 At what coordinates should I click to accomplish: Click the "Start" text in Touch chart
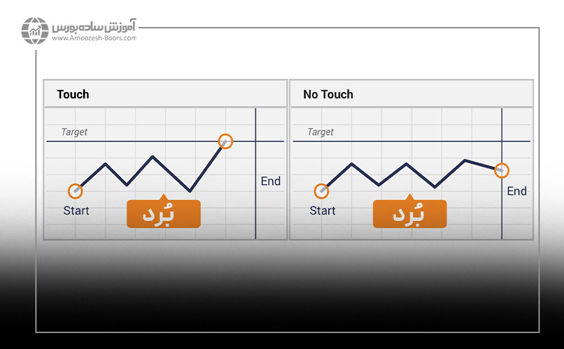point(76,211)
